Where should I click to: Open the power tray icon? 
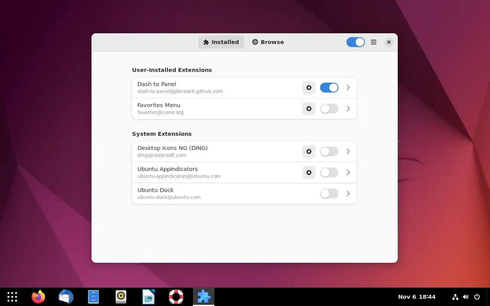pos(477,297)
